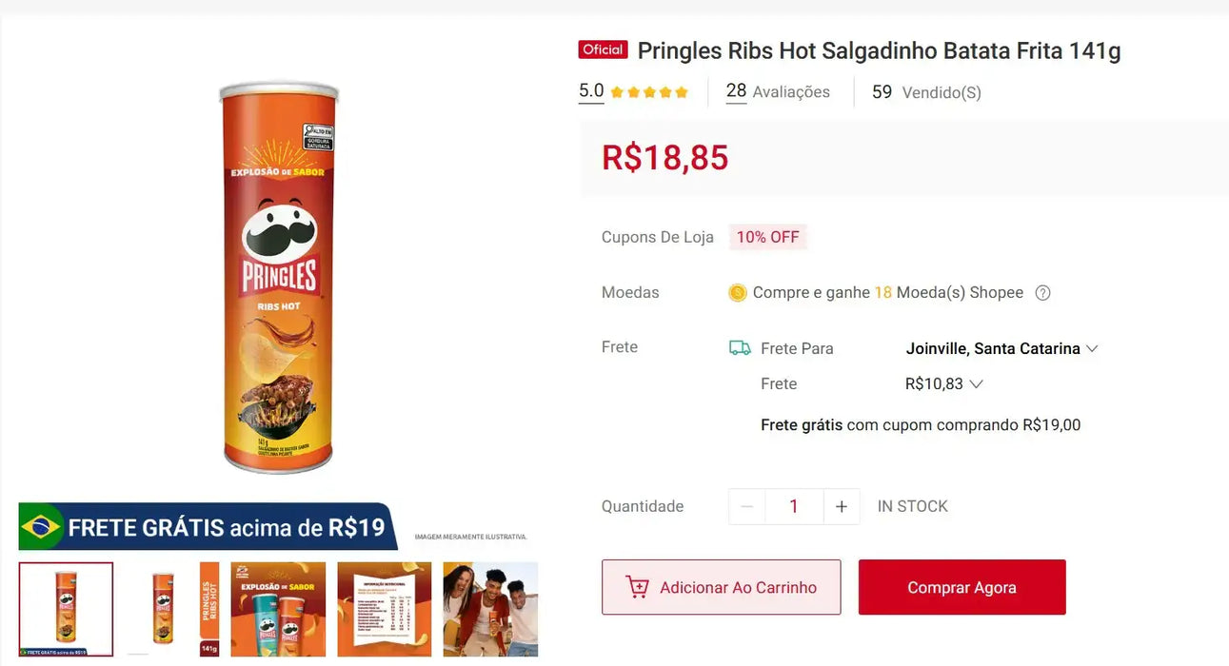Decrease quantity with the minus button
The image size is (1229, 666).
point(746,507)
